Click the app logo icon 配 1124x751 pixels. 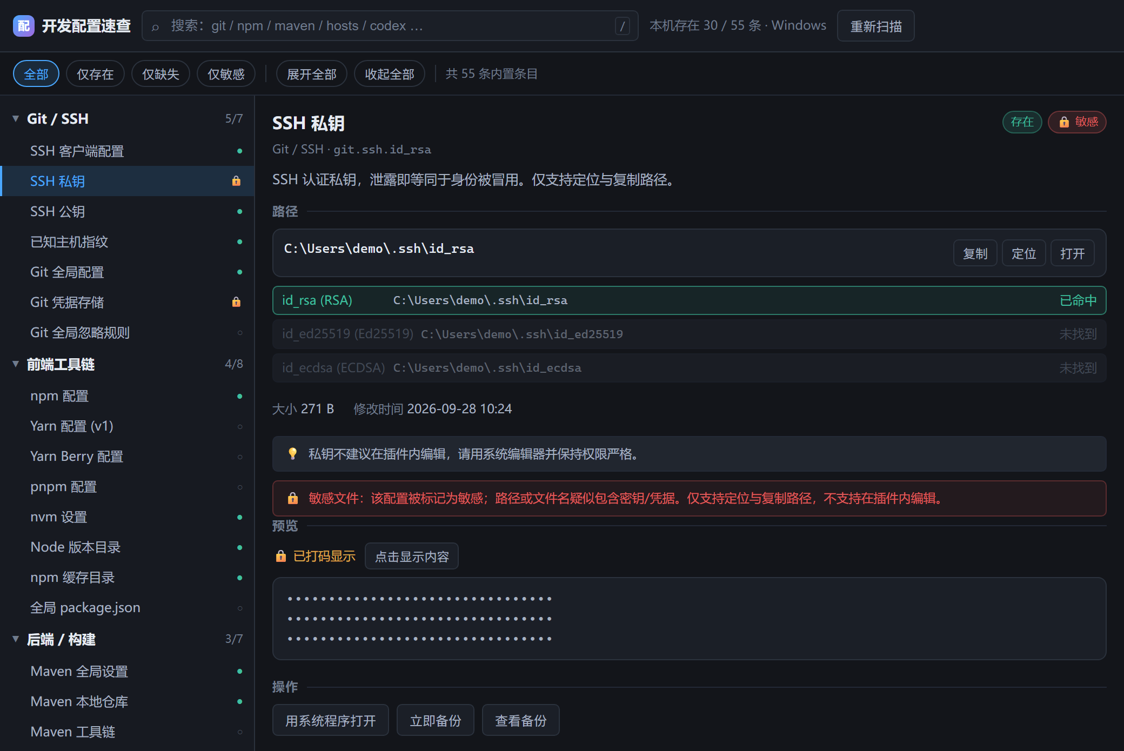(x=23, y=25)
